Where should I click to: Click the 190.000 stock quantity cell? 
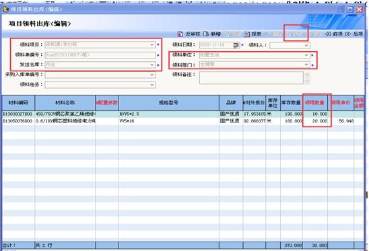pos(292,114)
